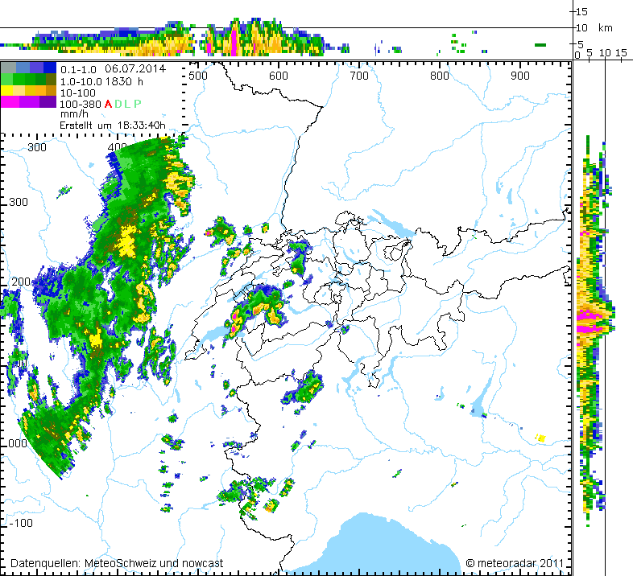The height and width of the screenshot is (576, 633).
Task: Click the green letter 'L' in legend
Action: (127, 104)
